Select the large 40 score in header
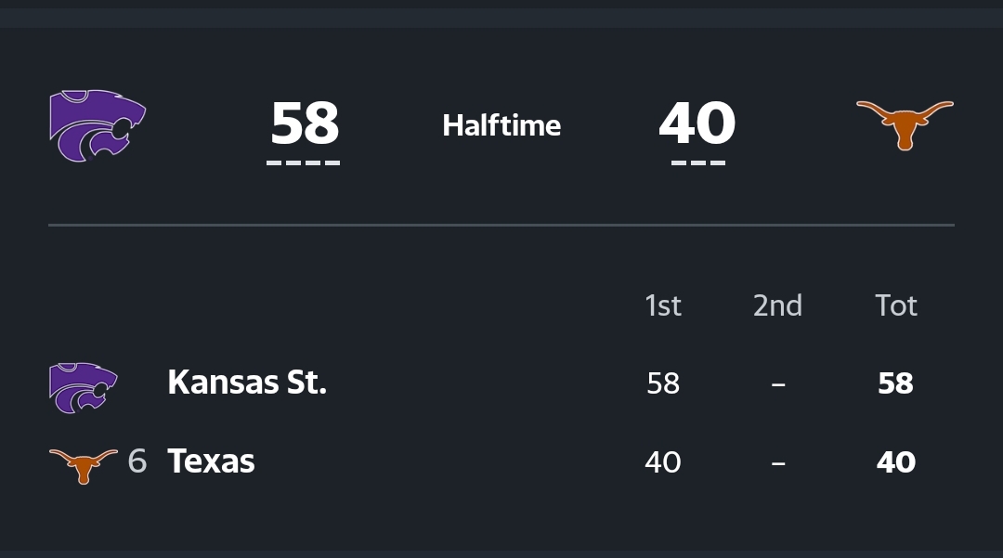 (x=697, y=123)
